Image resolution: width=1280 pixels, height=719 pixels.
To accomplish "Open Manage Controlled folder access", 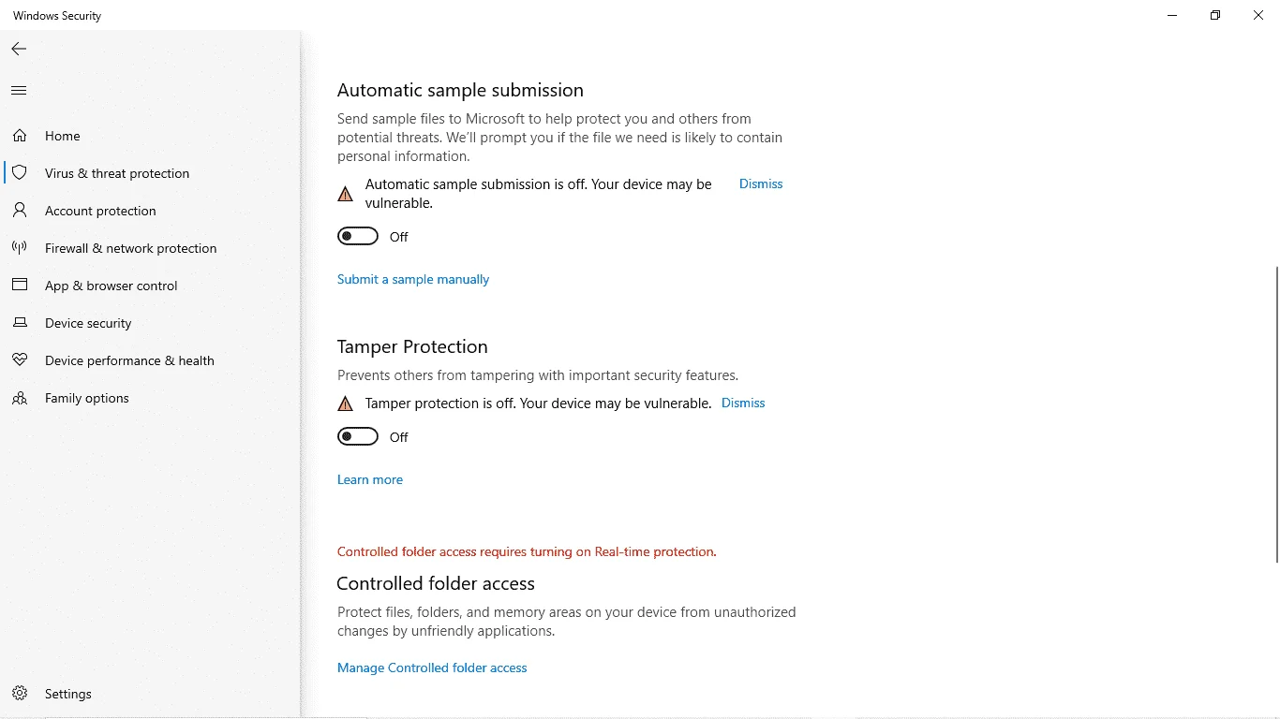I will click(432, 668).
